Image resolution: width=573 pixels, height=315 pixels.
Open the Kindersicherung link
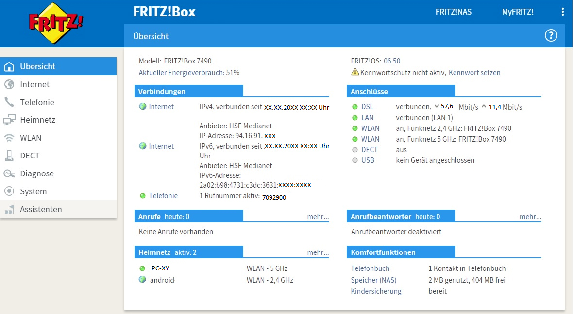(376, 291)
